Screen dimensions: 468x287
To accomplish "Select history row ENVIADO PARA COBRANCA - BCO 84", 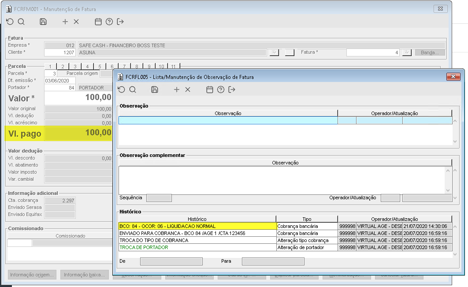I will 197,233.
